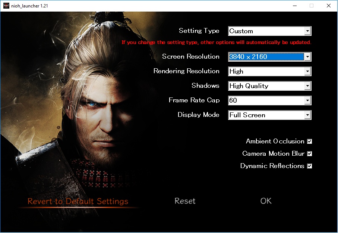Toggle the Ambient Occlusion checkbox
The image size is (338, 233).
pyautogui.click(x=310, y=141)
